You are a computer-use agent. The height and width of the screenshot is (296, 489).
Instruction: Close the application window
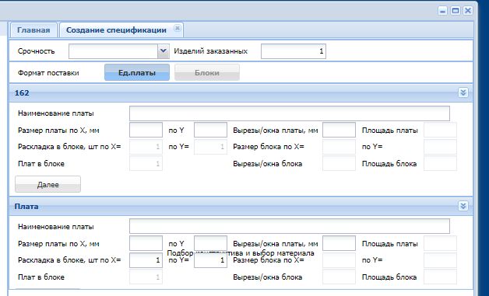[468, 11]
